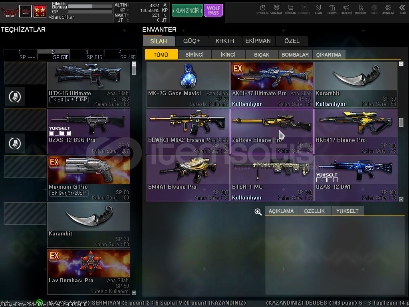409x307 pixels.
Task: Select MK-7G Gece Mavisi grenade
Action: click(x=188, y=85)
